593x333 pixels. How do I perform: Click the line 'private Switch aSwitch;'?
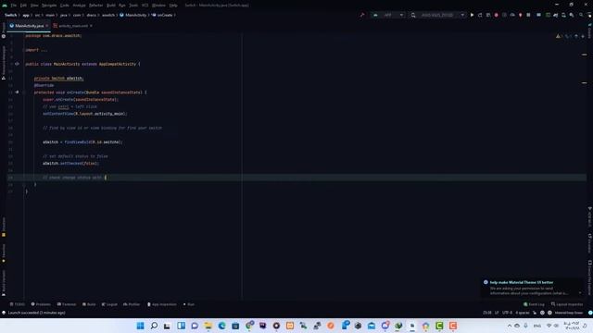tap(58, 78)
